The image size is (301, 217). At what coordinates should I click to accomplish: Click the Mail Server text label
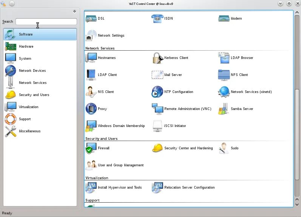click(173, 75)
